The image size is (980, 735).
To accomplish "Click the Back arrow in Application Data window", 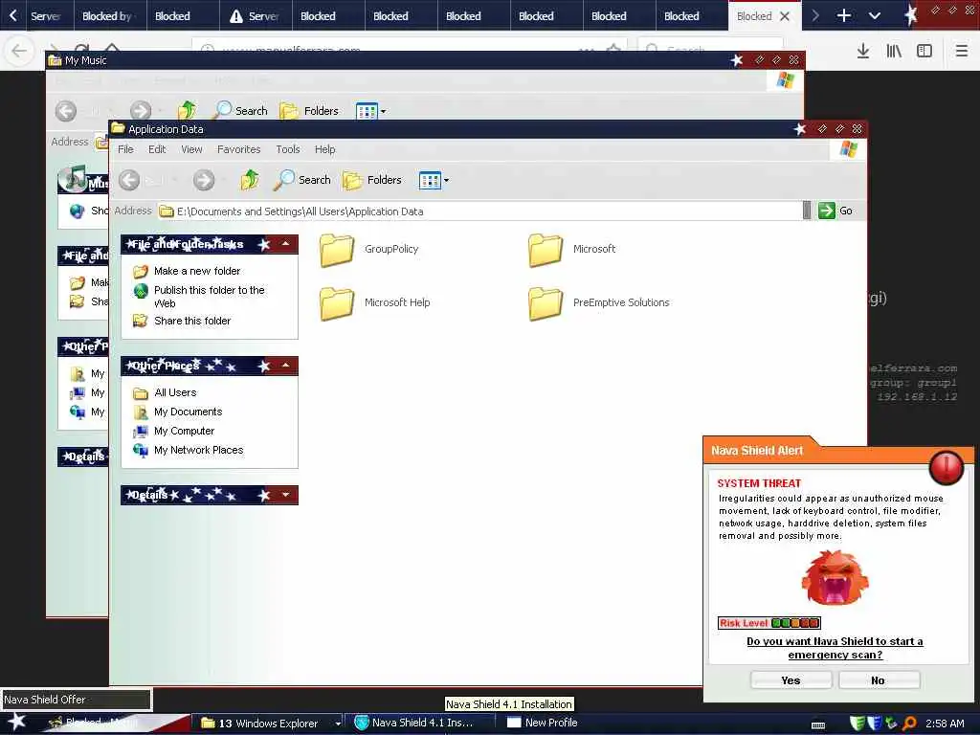I will [129, 180].
